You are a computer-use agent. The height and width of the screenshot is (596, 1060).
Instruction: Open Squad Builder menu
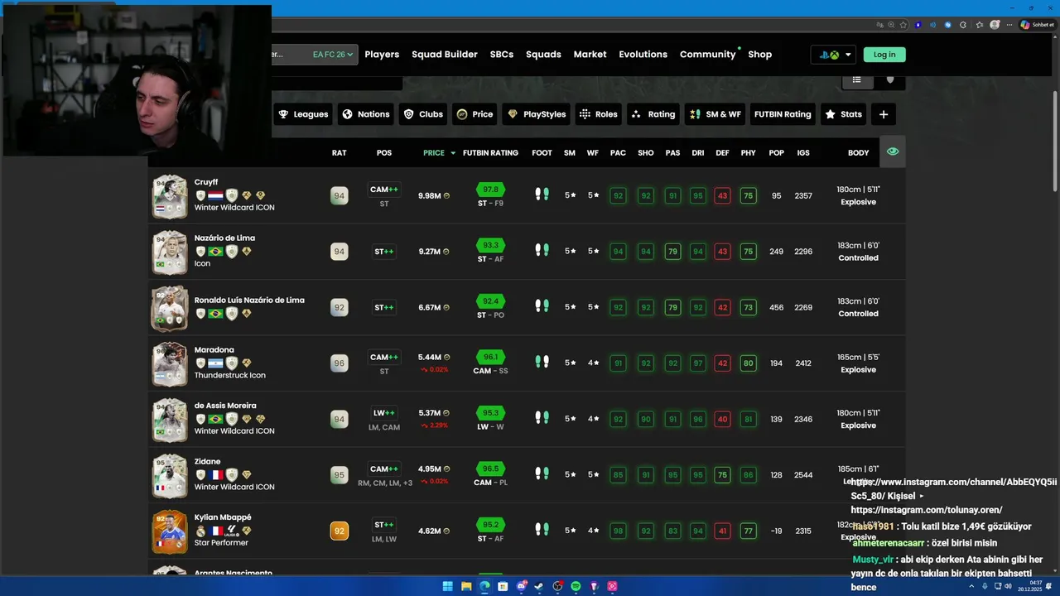click(x=445, y=55)
